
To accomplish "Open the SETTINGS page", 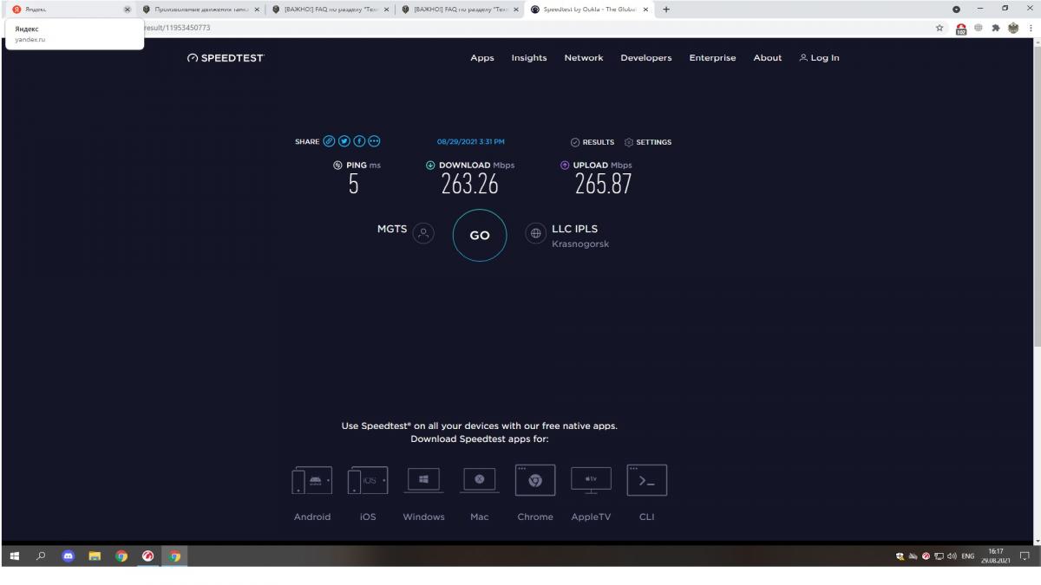I will [648, 142].
